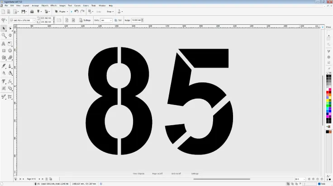The height and width of the screenshot is (186, 333).
Task: Pick the green color swatch
Action: (x=328, y=105)
